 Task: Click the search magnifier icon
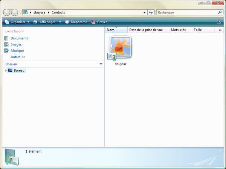(220, 12)
